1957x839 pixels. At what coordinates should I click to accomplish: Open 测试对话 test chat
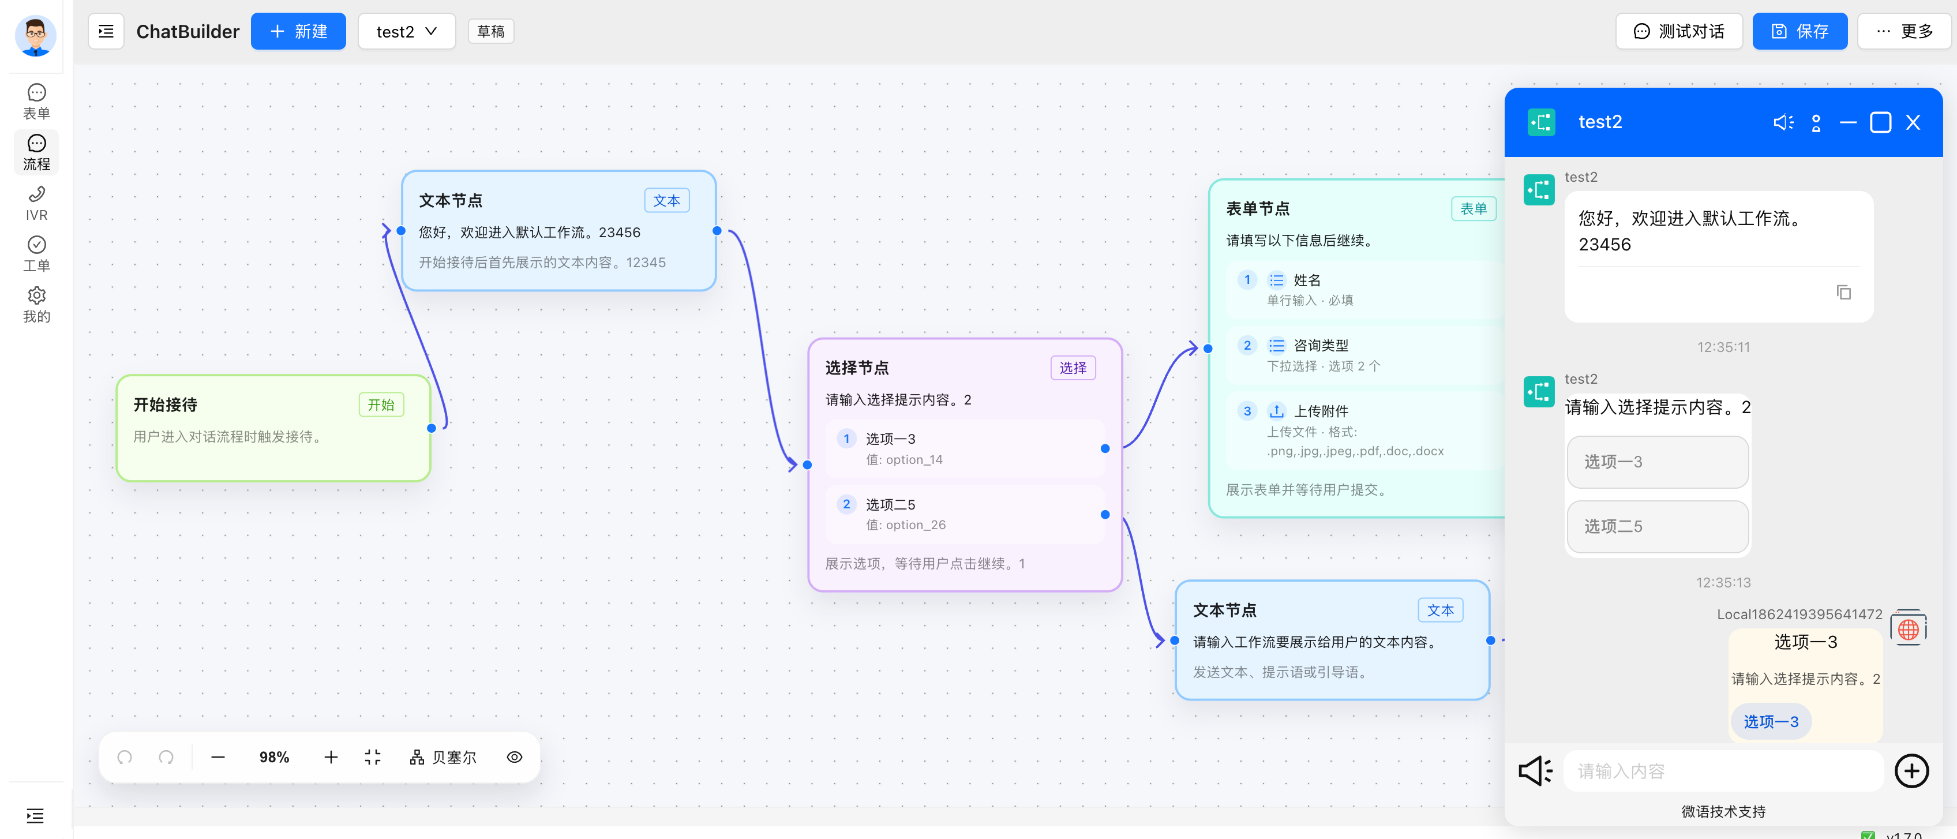(1678, 31)
